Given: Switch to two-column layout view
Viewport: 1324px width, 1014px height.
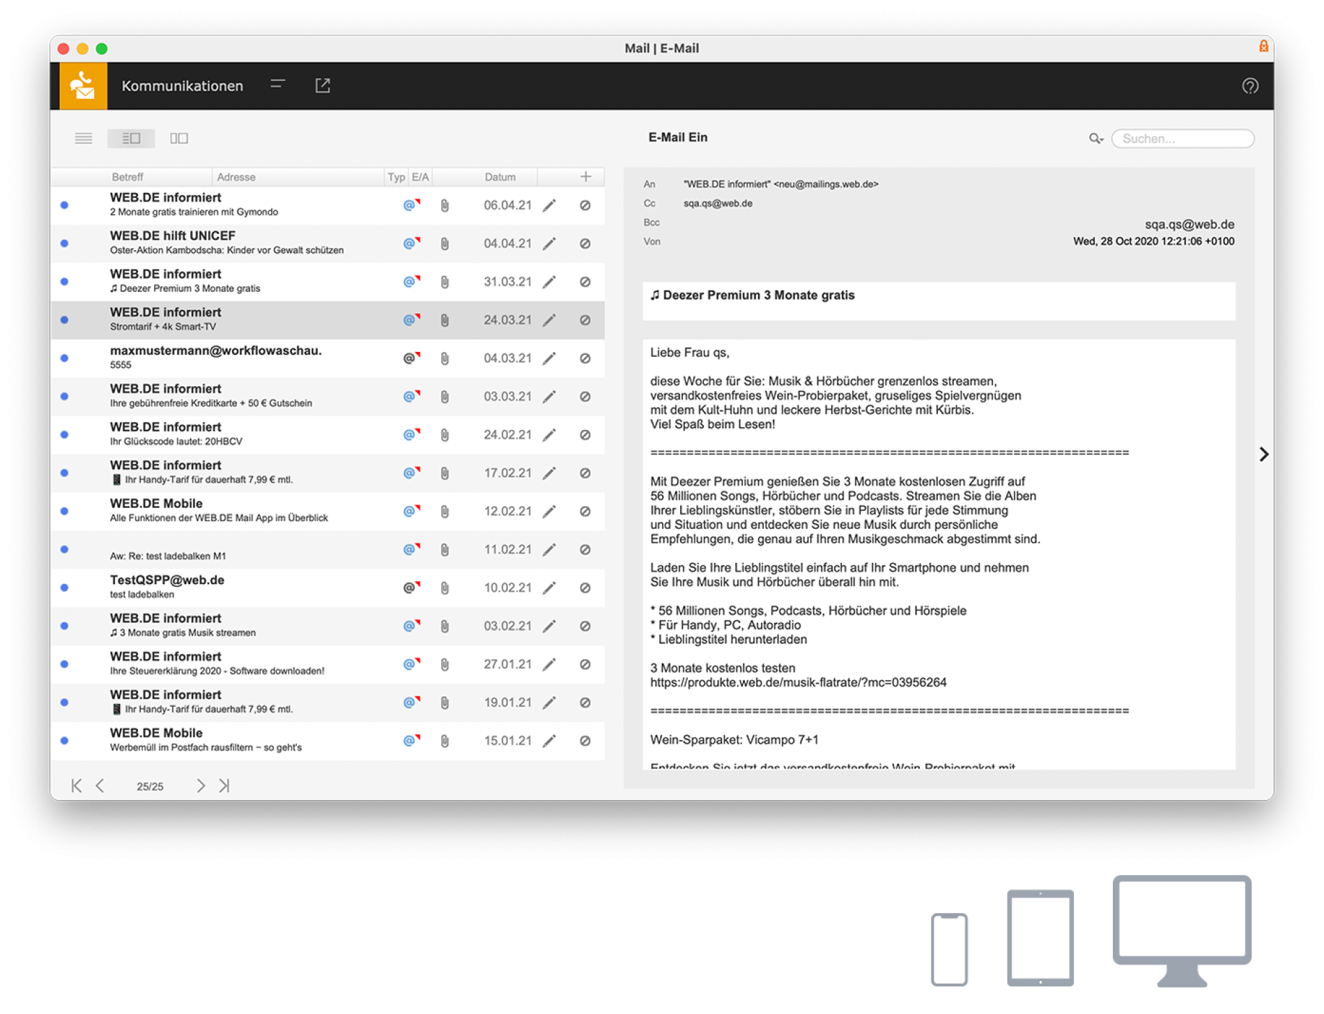Looking at the screenshot, I should click(x=179, y=138).
